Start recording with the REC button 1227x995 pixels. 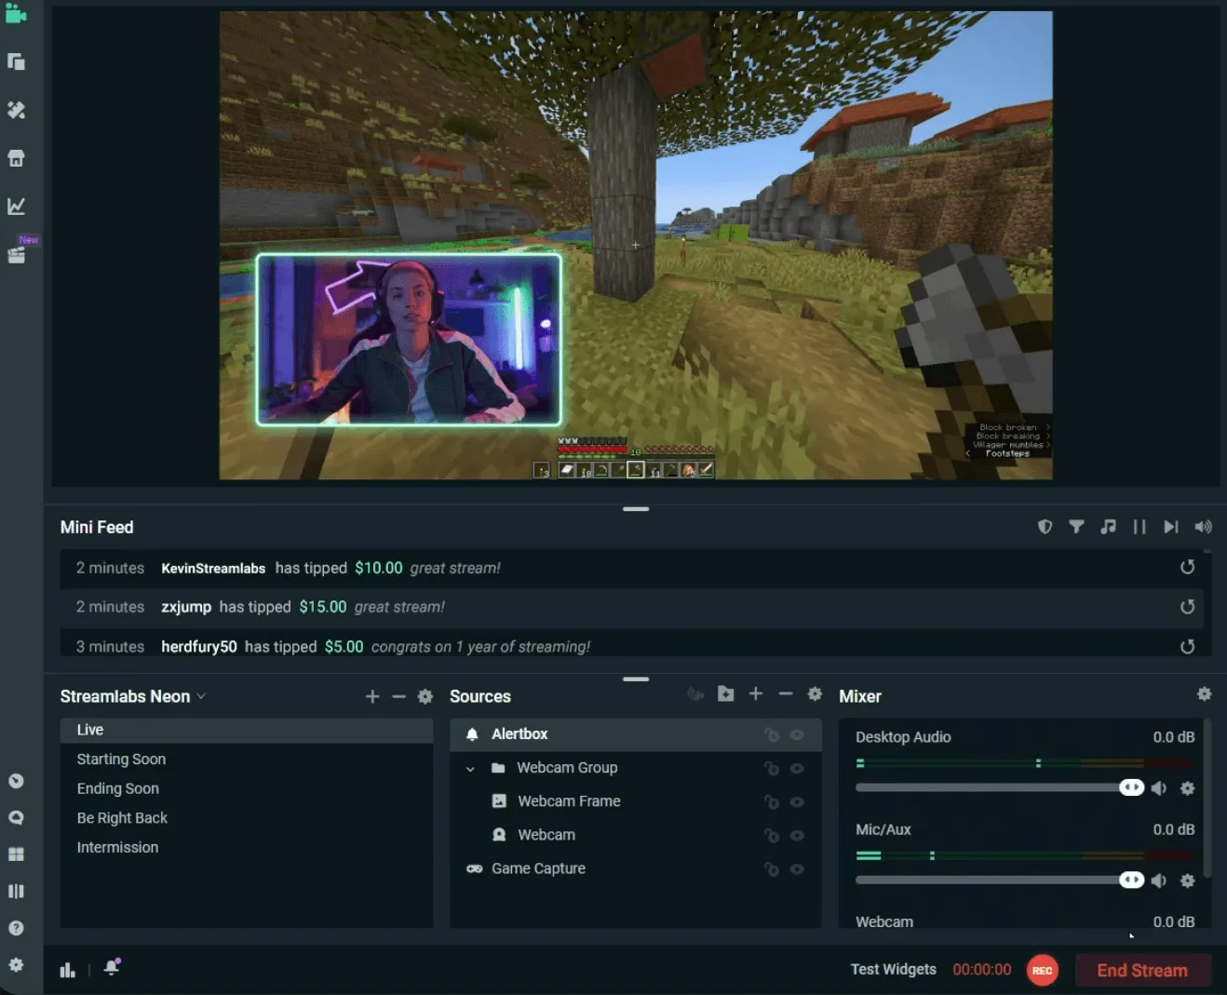(x=1043, y=970)
